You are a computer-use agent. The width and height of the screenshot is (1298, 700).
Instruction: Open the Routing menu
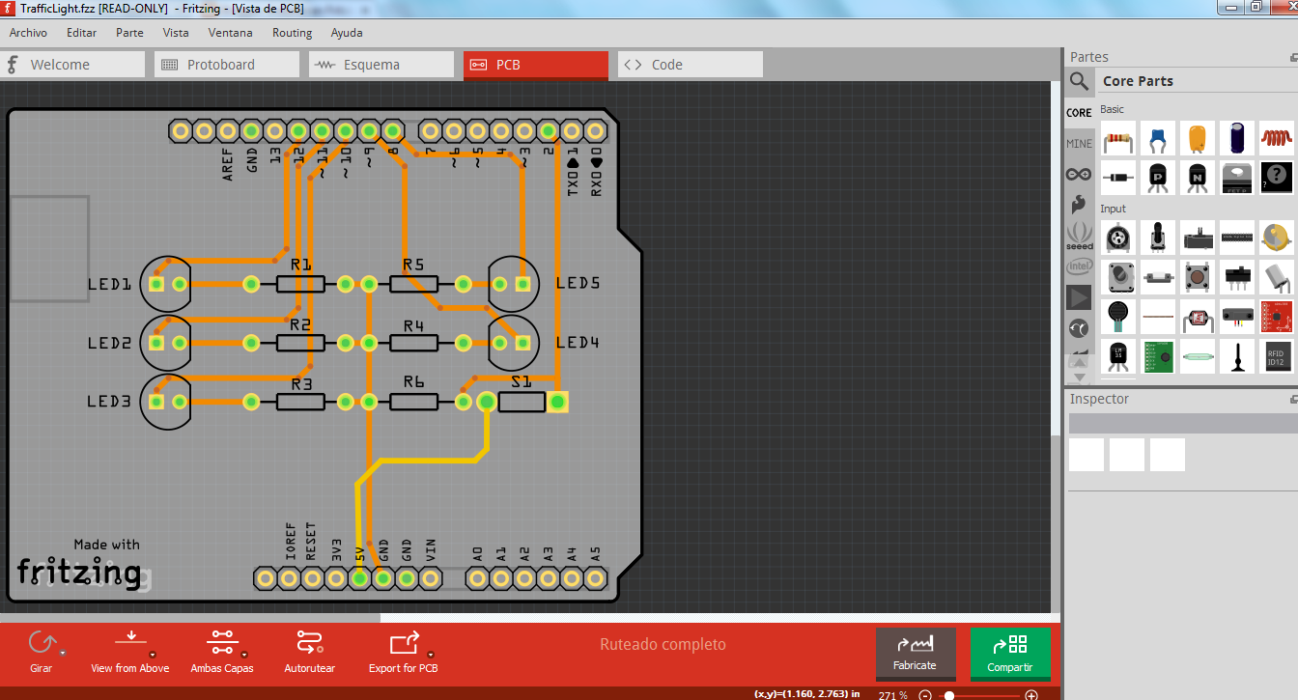click(292, 32)
